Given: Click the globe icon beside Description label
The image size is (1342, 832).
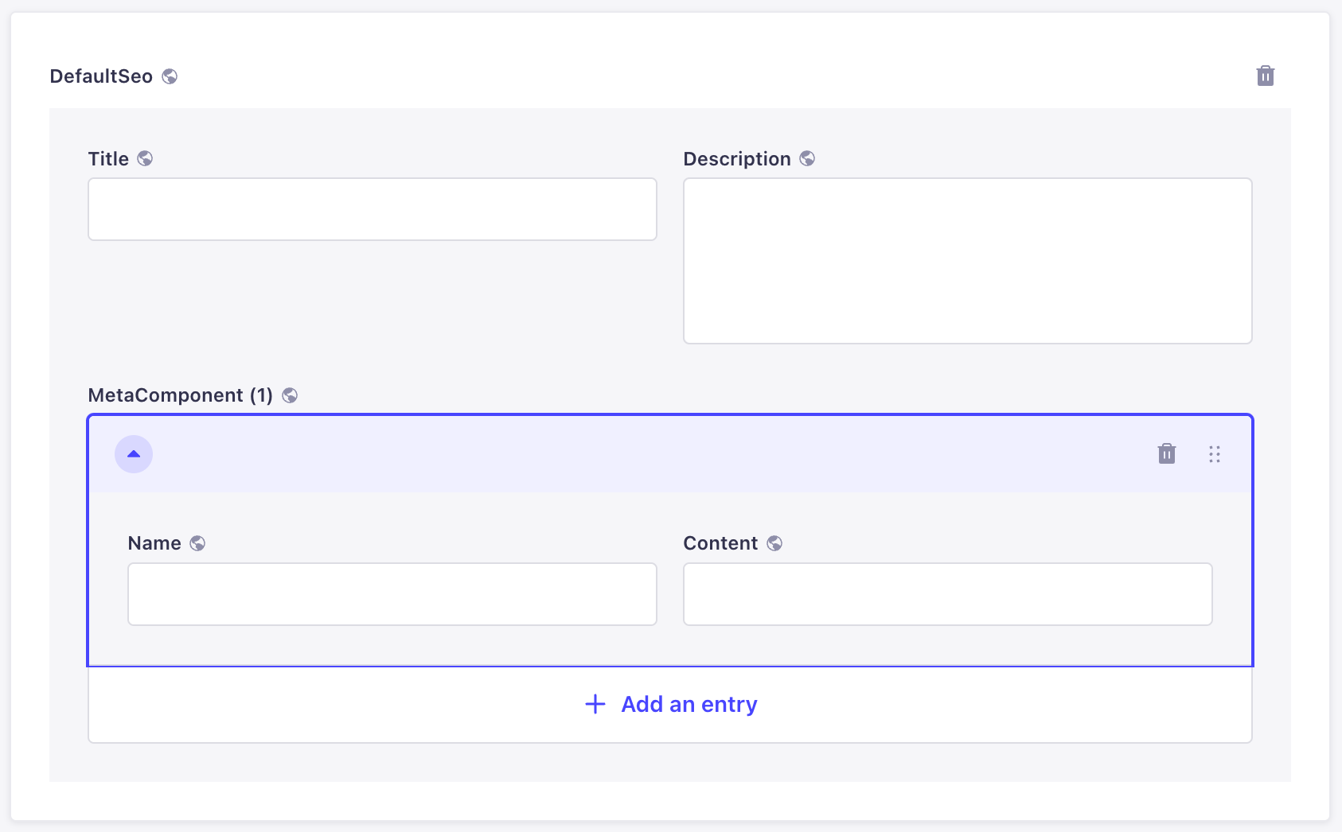Looking at the screenshot, I should 807,159.
